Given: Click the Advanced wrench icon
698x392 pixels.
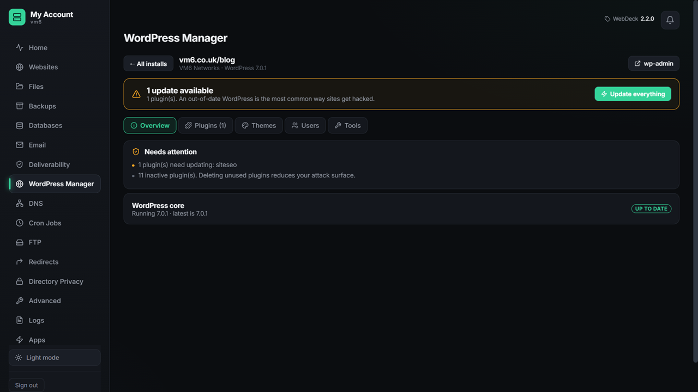Looking at the screenshot, I should 20,301.
